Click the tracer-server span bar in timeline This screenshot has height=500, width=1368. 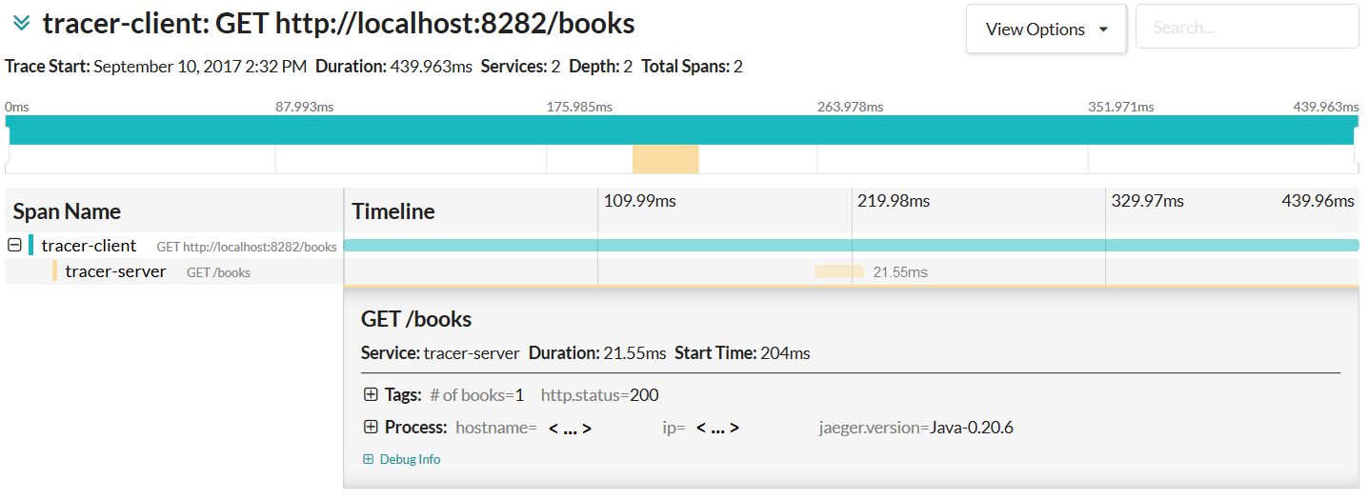838,271
